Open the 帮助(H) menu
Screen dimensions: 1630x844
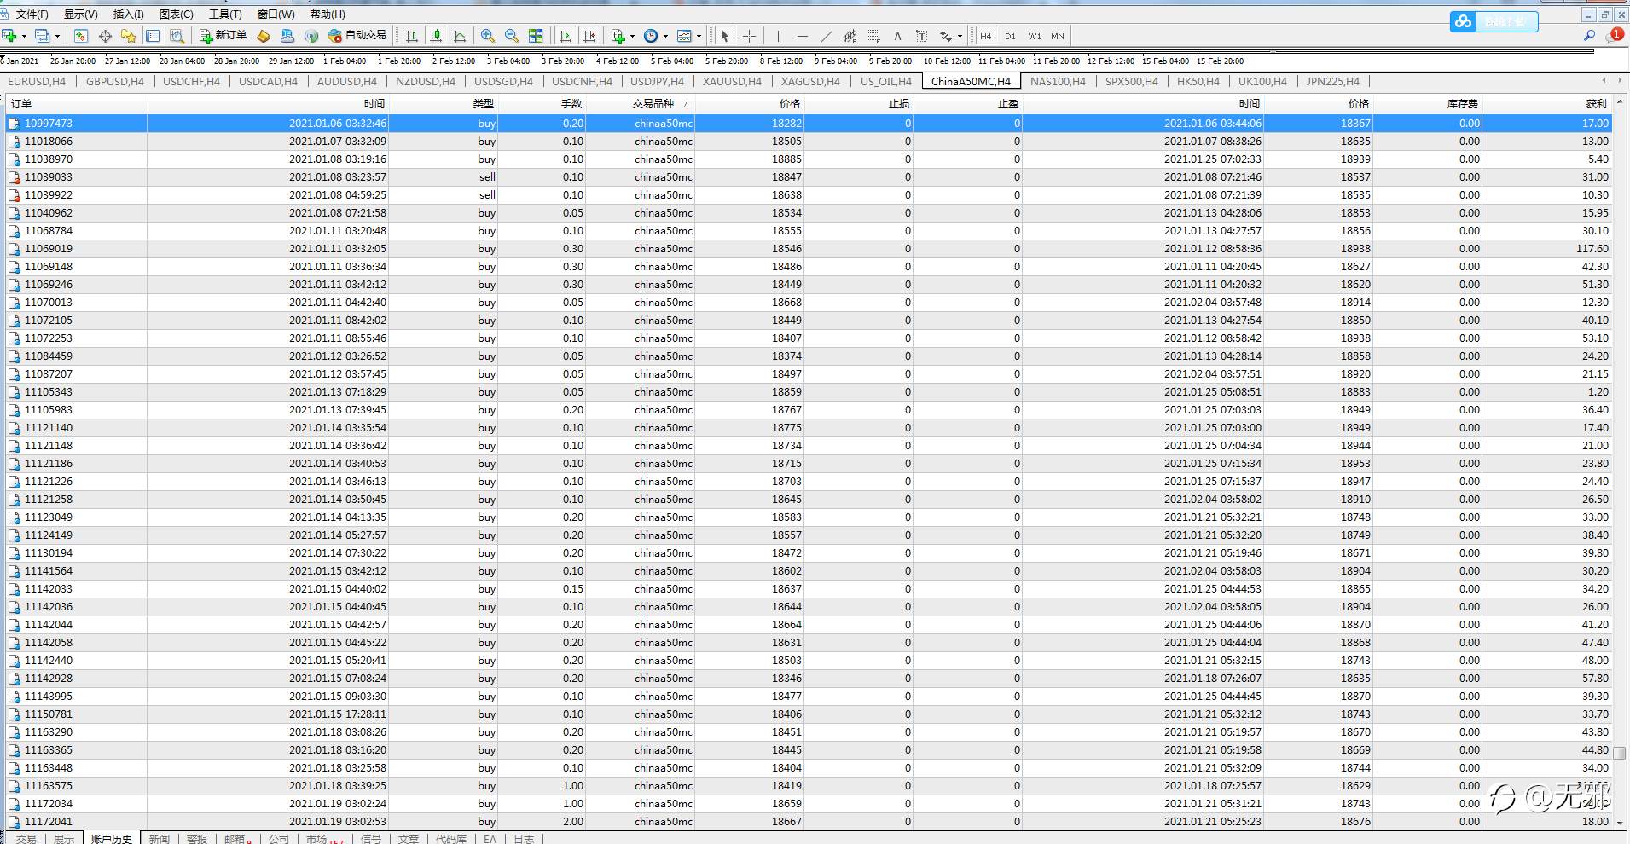[x=328, y=14]
